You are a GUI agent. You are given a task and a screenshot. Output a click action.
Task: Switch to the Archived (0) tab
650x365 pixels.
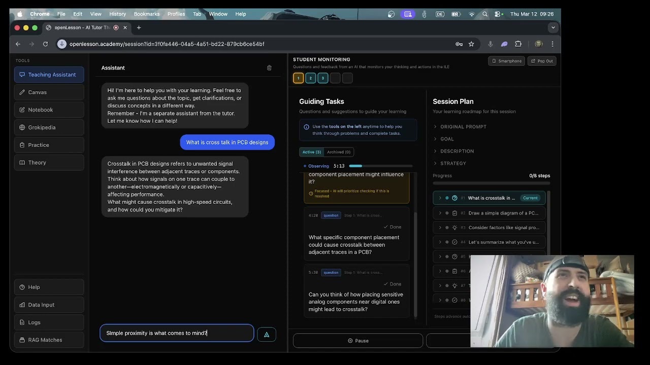[x=339, y=152]
